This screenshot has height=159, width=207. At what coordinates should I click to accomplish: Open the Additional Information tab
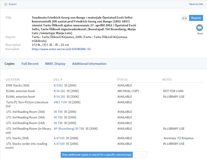(89, 64)
